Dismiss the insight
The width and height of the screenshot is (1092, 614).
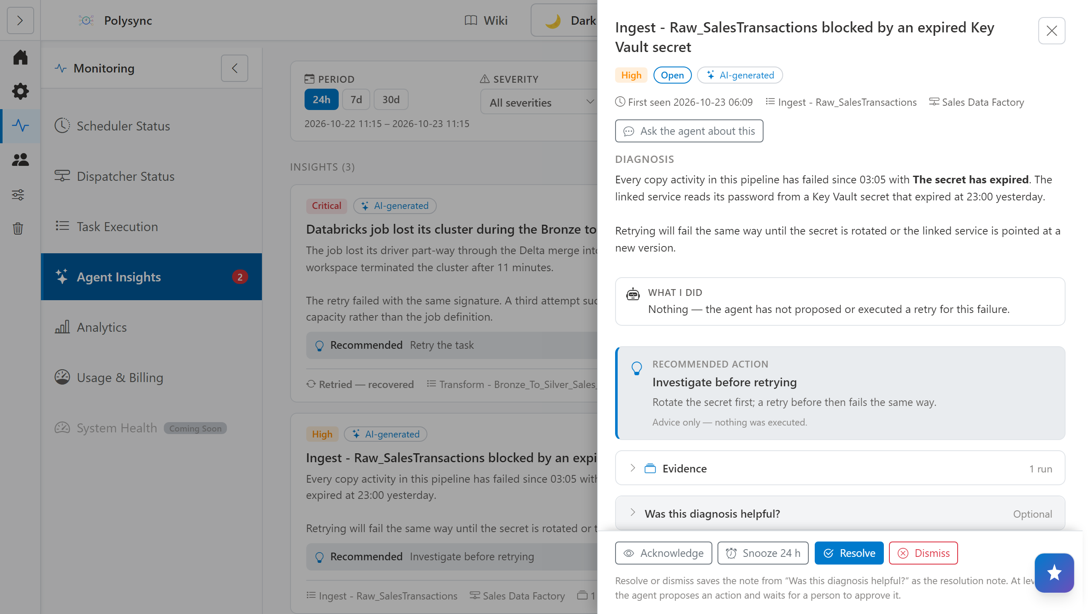point(923,553)
